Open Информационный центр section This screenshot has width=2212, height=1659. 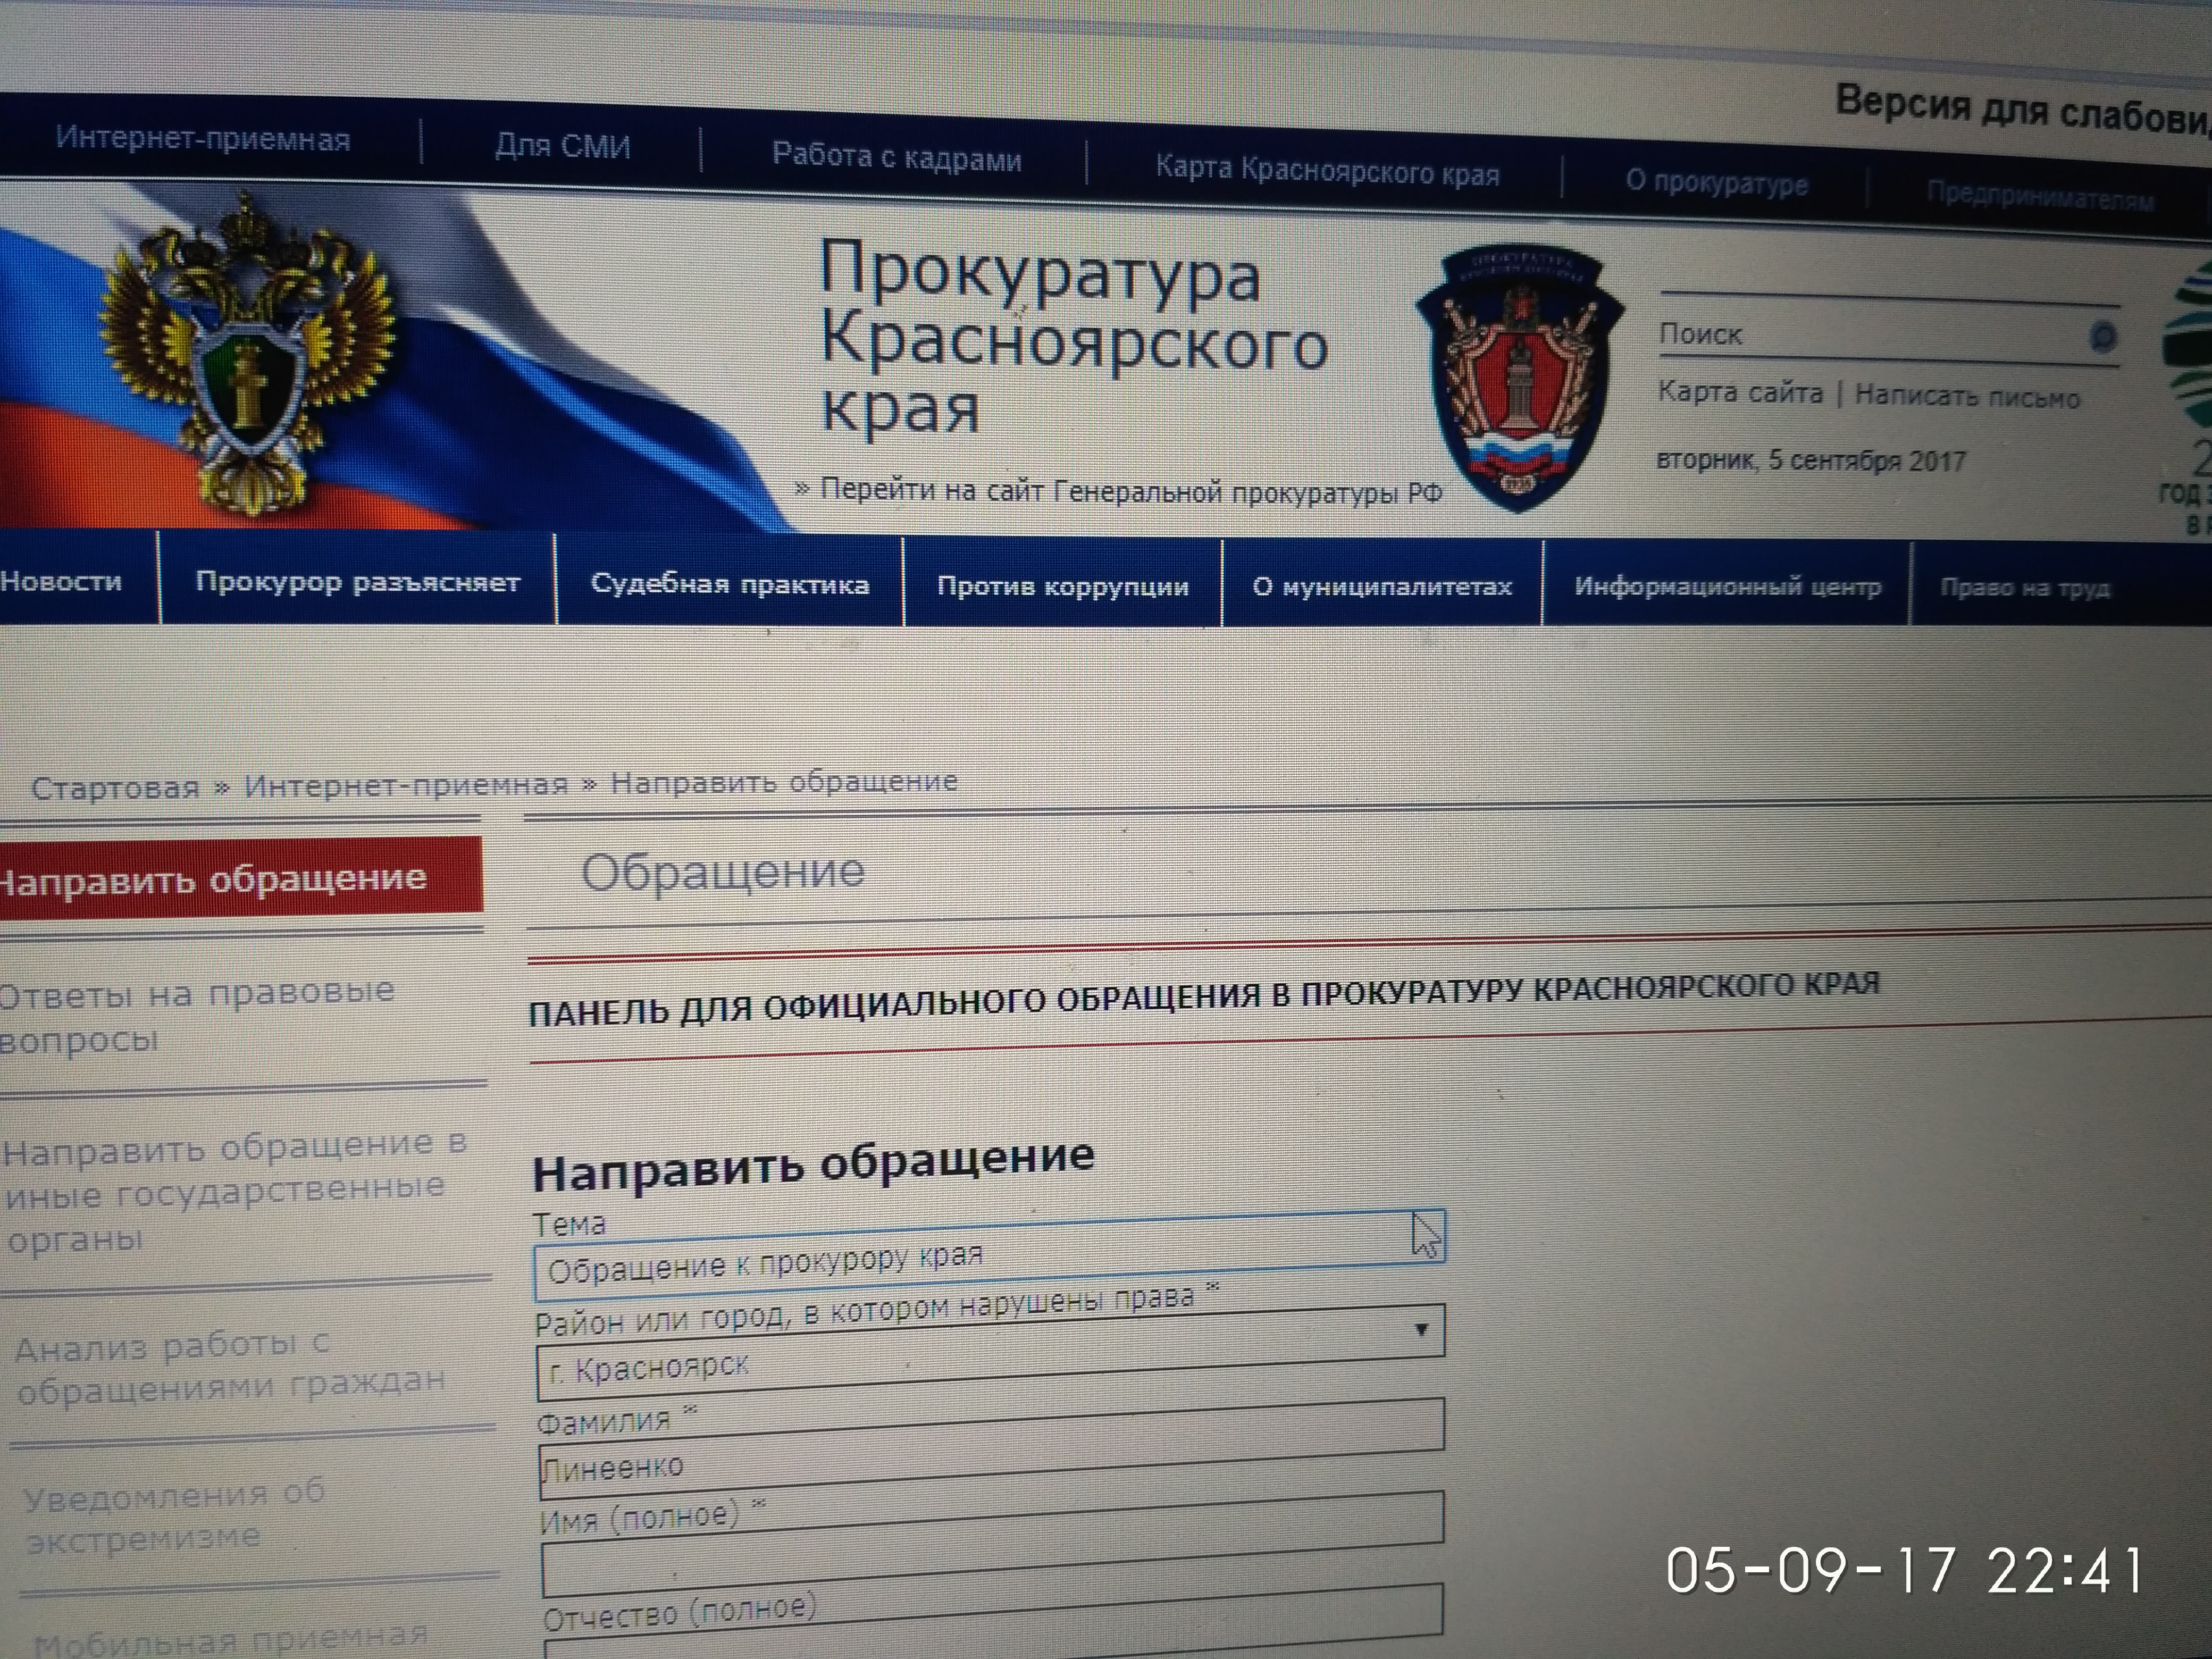pos(1727,587)
